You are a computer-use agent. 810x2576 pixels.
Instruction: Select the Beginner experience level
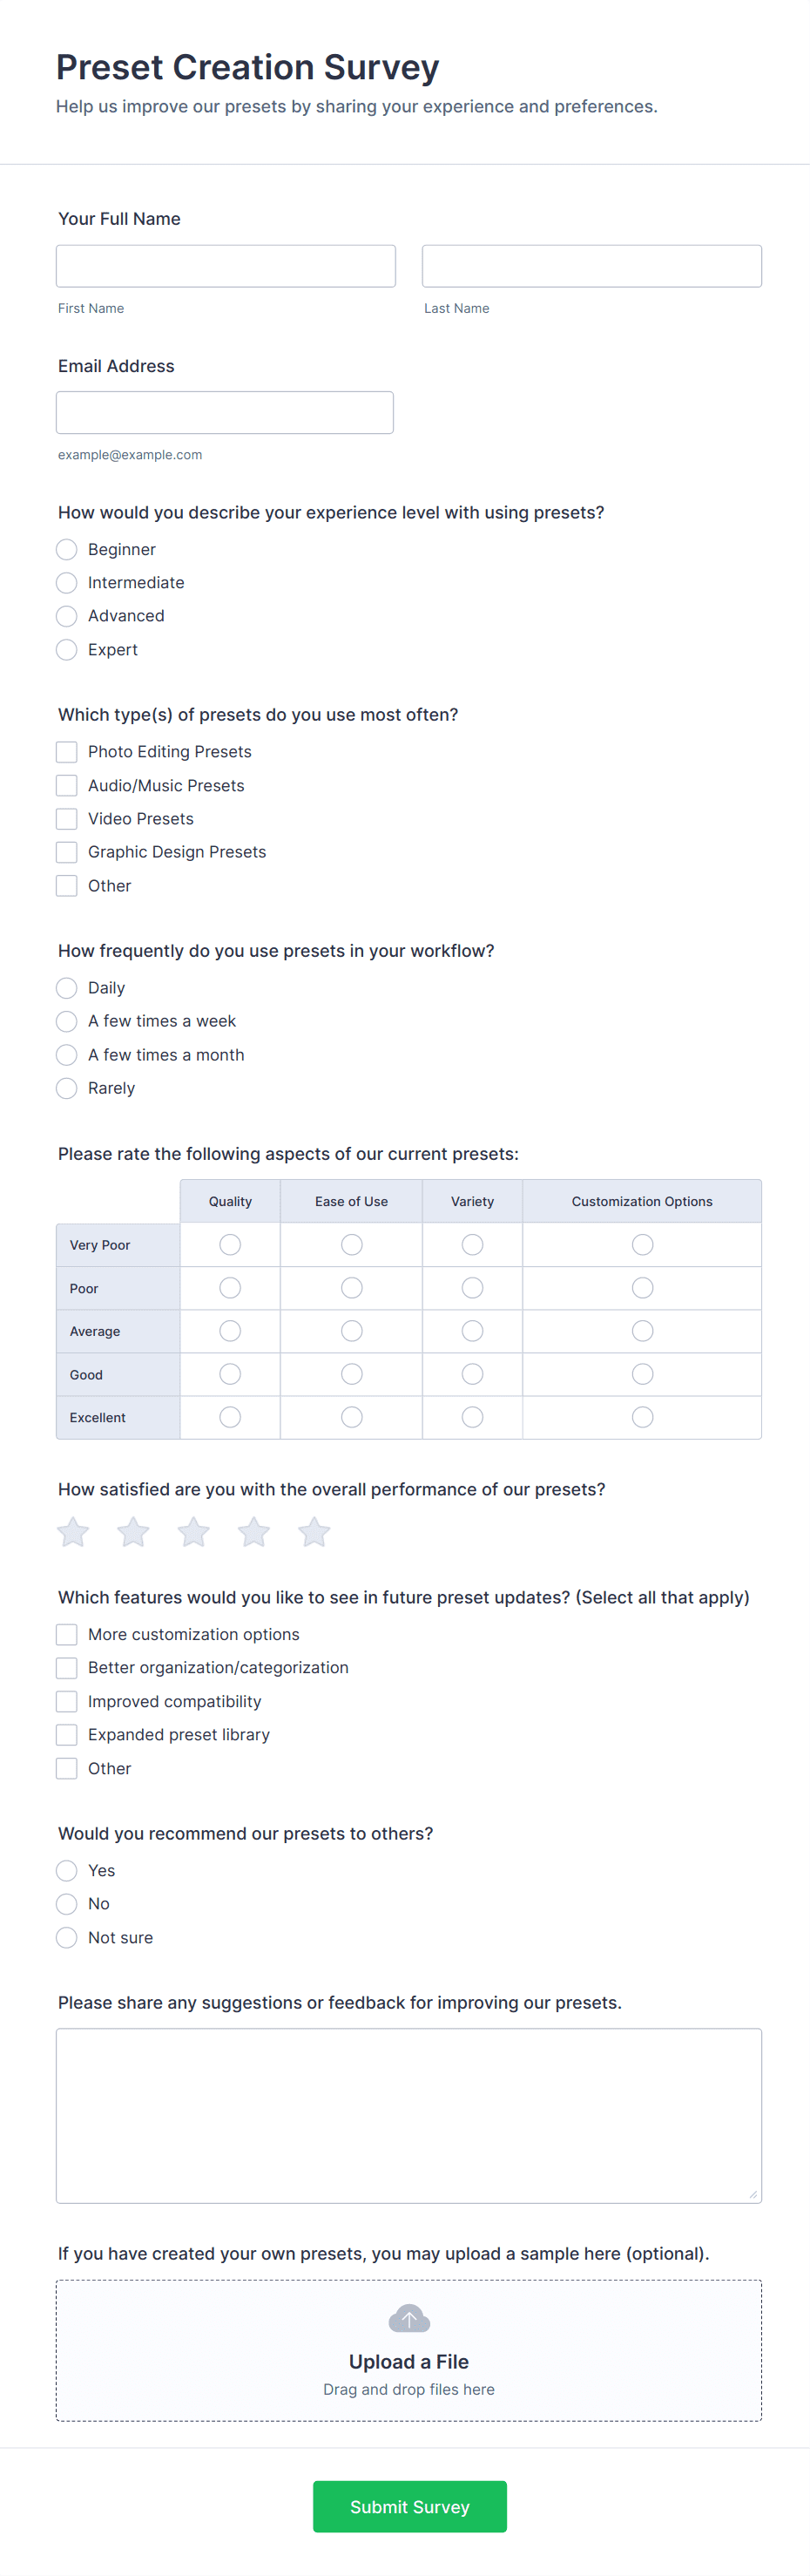pyautogui.click(x=66, y=549)
